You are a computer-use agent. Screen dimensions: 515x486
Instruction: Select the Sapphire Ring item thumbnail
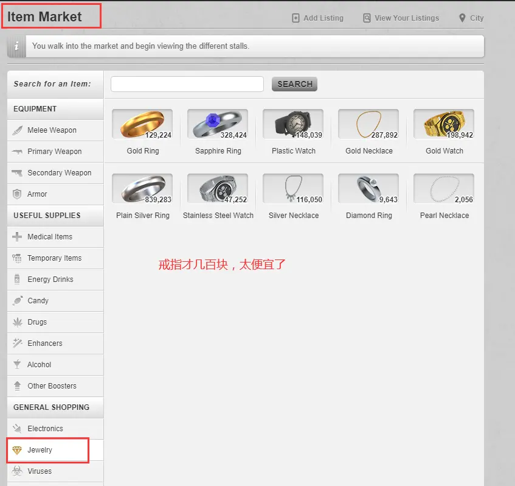[218, 124]
